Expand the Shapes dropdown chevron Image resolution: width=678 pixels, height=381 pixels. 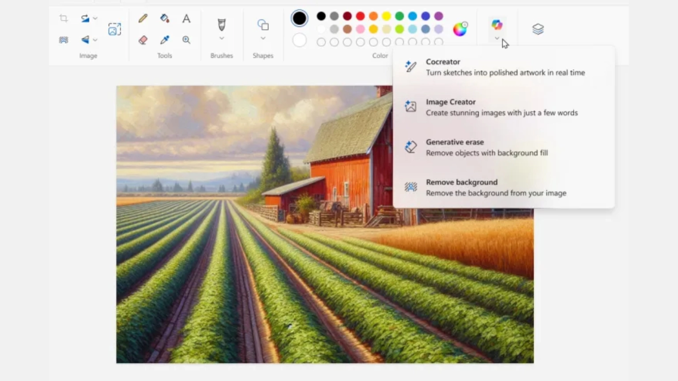(x=263, y=39)
